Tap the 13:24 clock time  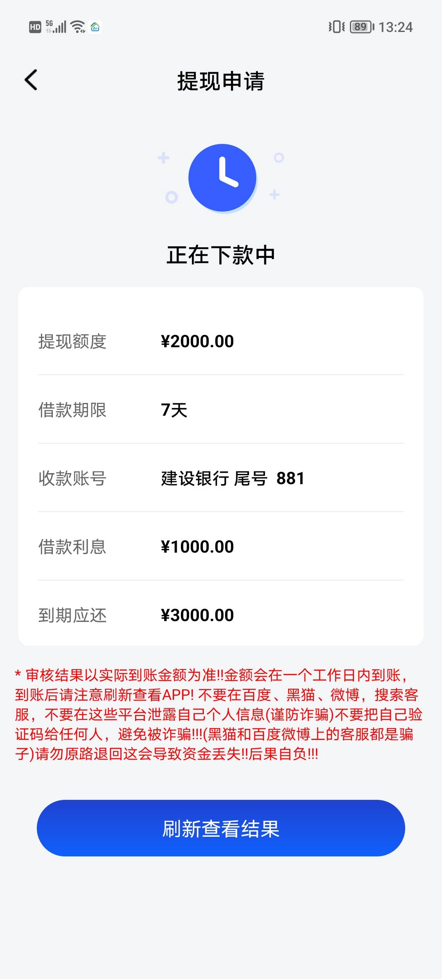click(395, 27)
